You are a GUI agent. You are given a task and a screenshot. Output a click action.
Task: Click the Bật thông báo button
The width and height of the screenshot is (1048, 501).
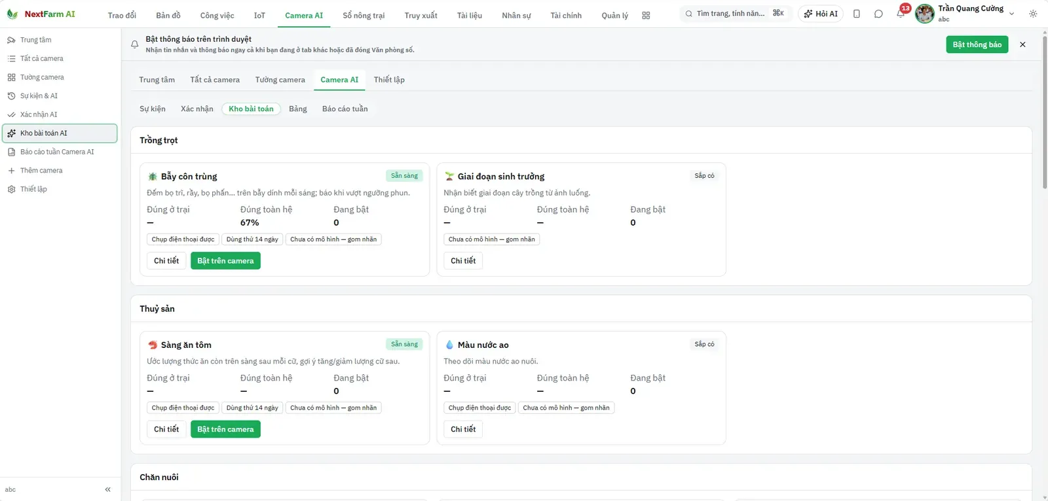(977, 44)
